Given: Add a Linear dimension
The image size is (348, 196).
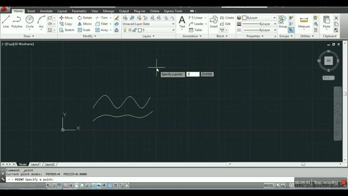Looking at the screenshot, I should coord(196,18).
